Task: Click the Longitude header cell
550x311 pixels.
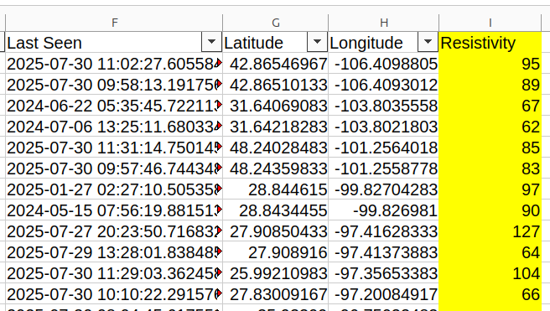Action: (x=383, y=43)
